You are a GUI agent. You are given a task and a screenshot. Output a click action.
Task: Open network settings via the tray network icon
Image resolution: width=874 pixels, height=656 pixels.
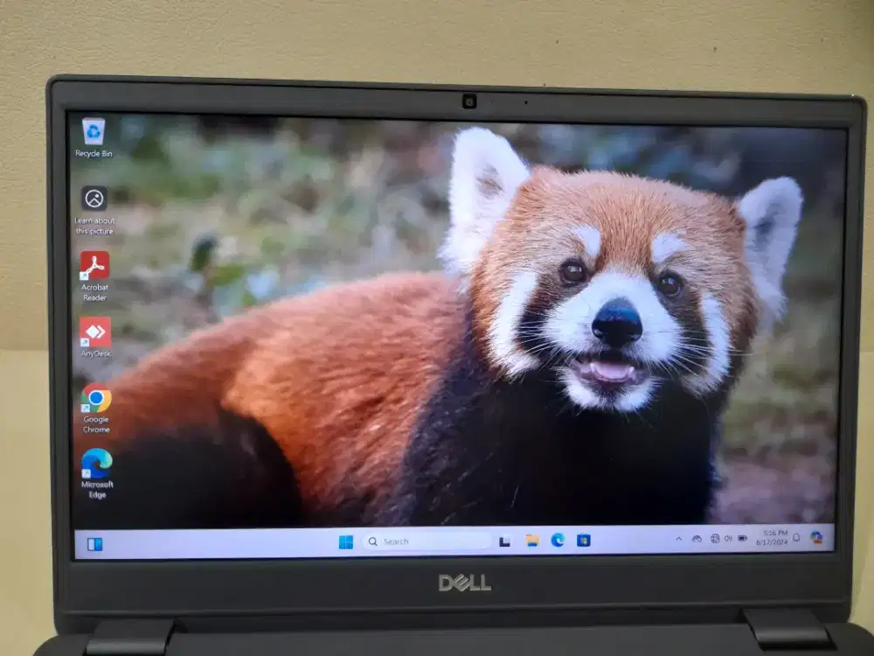click(715, 540)
